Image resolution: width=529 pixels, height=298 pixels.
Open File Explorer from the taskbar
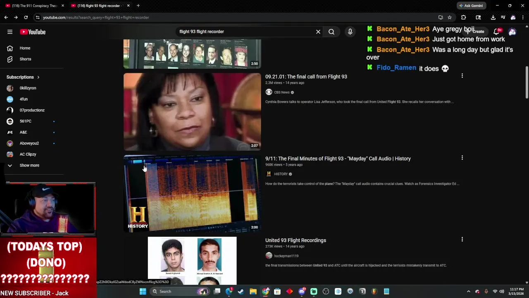click(253, 291)
